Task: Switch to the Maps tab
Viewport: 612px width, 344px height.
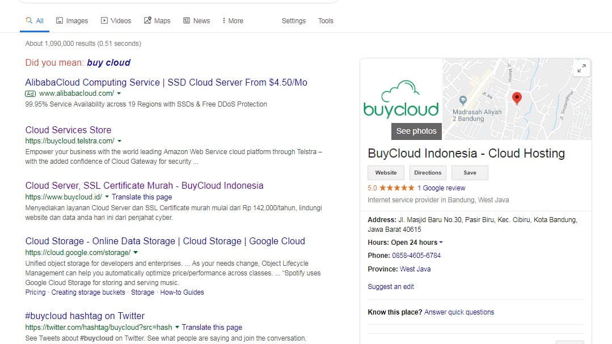Action: coord(157,20)
